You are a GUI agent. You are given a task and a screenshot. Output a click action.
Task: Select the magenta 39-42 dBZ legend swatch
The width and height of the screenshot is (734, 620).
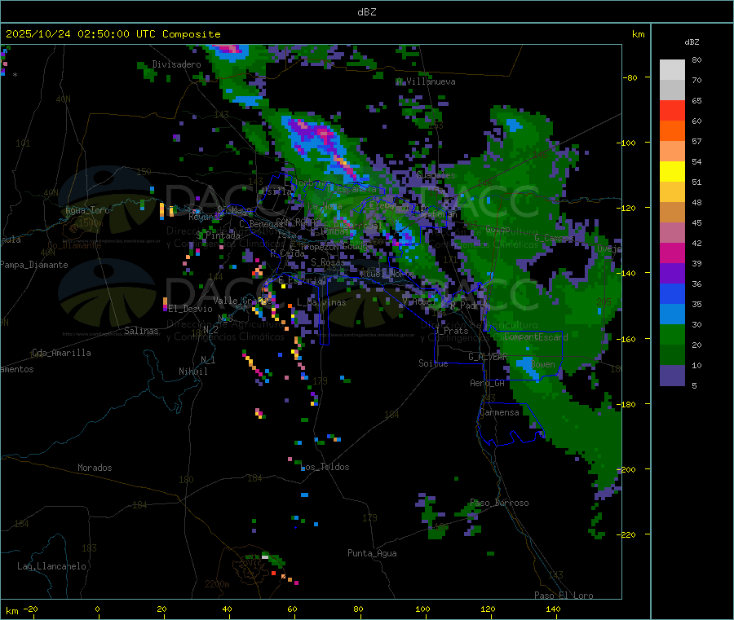672,253
